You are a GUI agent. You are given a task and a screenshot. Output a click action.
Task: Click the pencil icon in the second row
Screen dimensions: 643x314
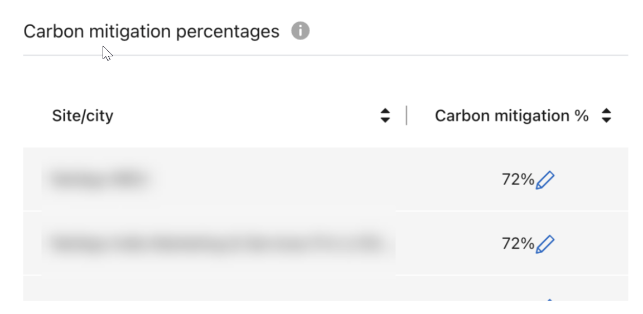coord(545,244)
